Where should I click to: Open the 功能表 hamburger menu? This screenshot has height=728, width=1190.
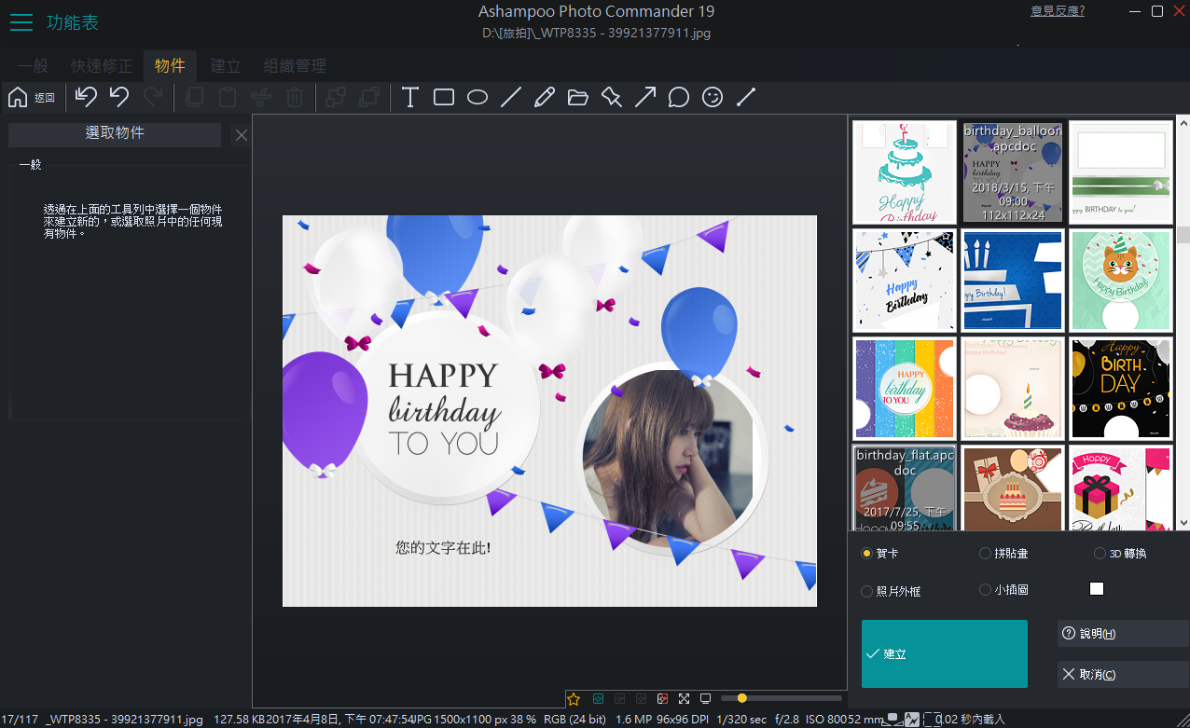click(x=21, y=22)
